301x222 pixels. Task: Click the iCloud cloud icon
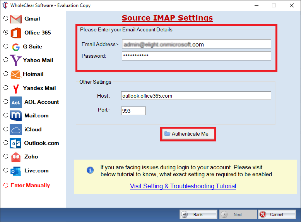click(x=16, y=129)
